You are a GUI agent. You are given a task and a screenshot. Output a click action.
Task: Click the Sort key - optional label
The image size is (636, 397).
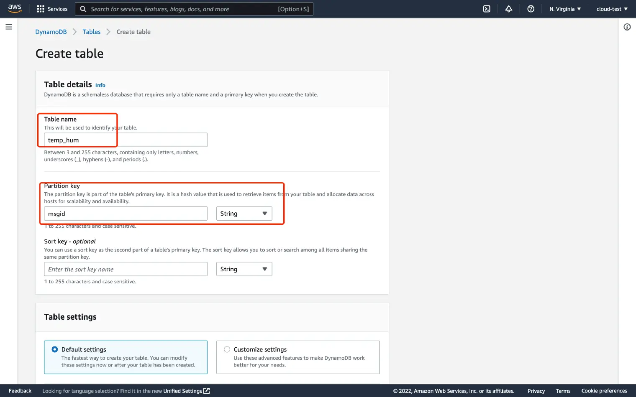[70, 242]
